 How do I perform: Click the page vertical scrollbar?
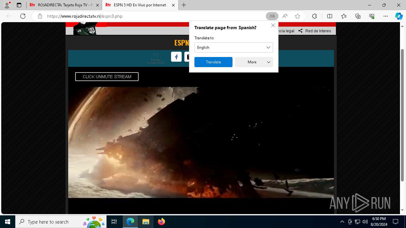(403, 115)
